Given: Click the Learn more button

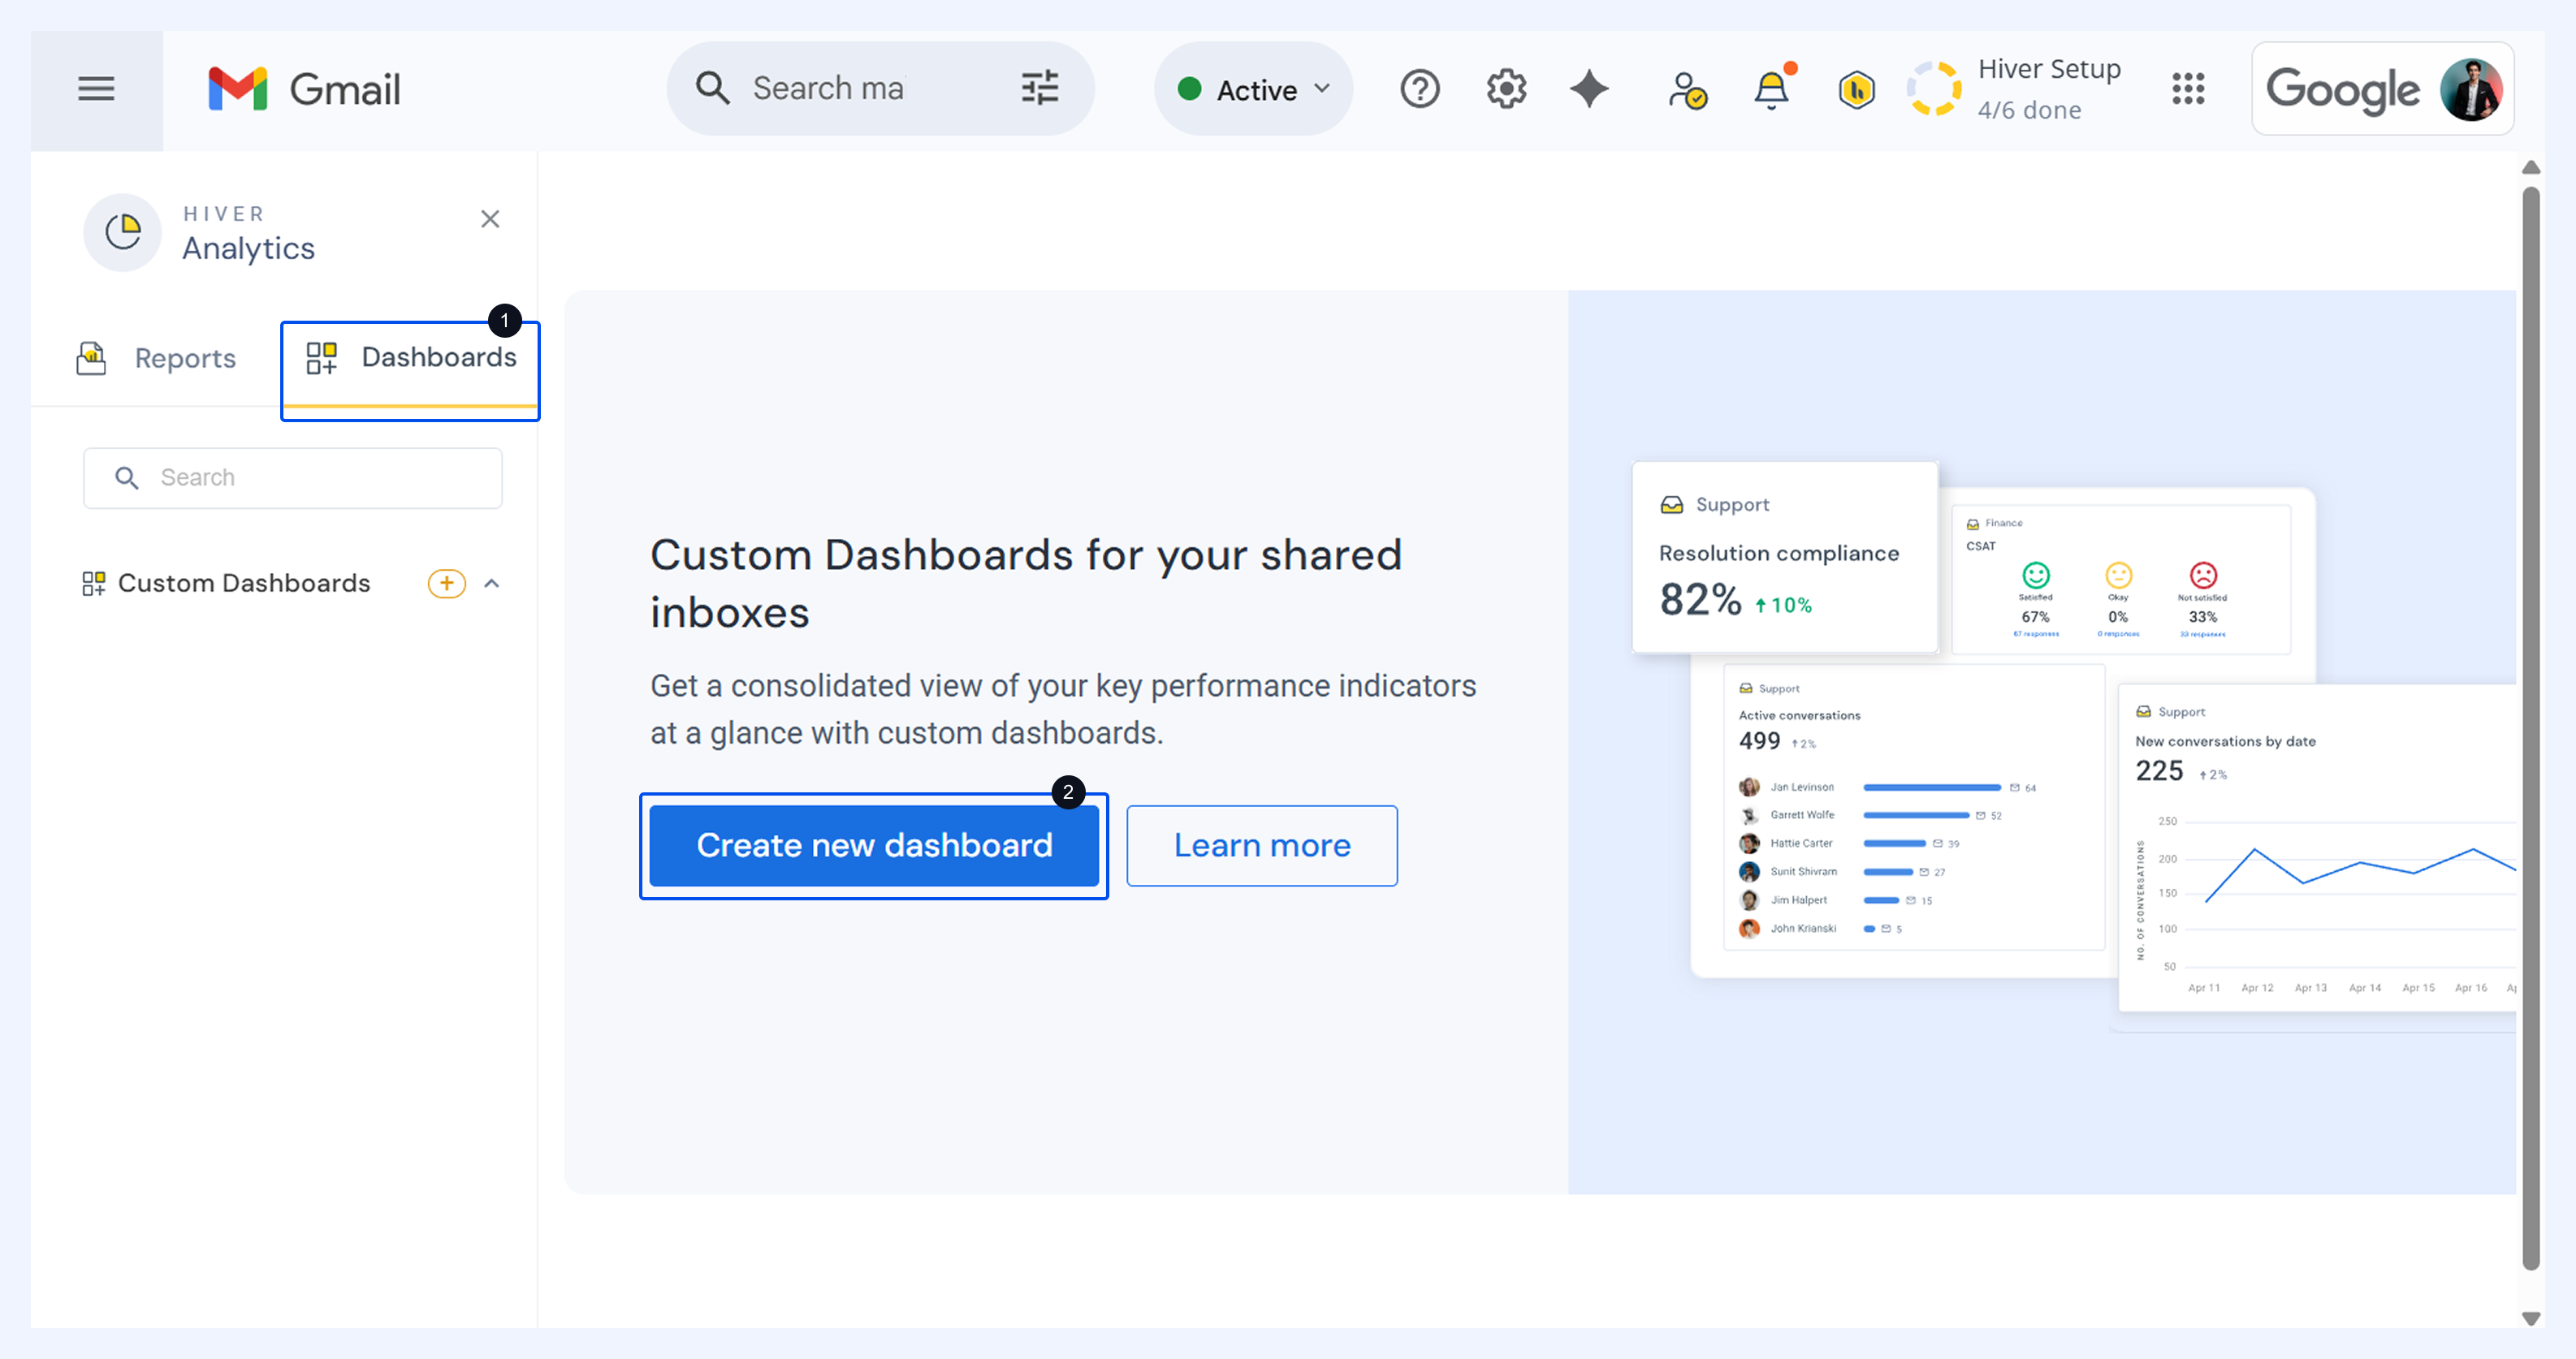Looking at the screenshot, I should pyautogui.click(x=1262, y=846).
